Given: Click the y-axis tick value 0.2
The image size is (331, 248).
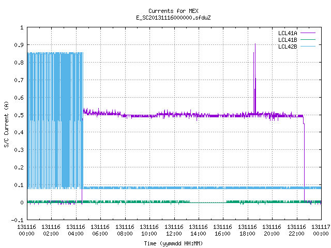Looking at the screenshot, I should tap(19, 167).
